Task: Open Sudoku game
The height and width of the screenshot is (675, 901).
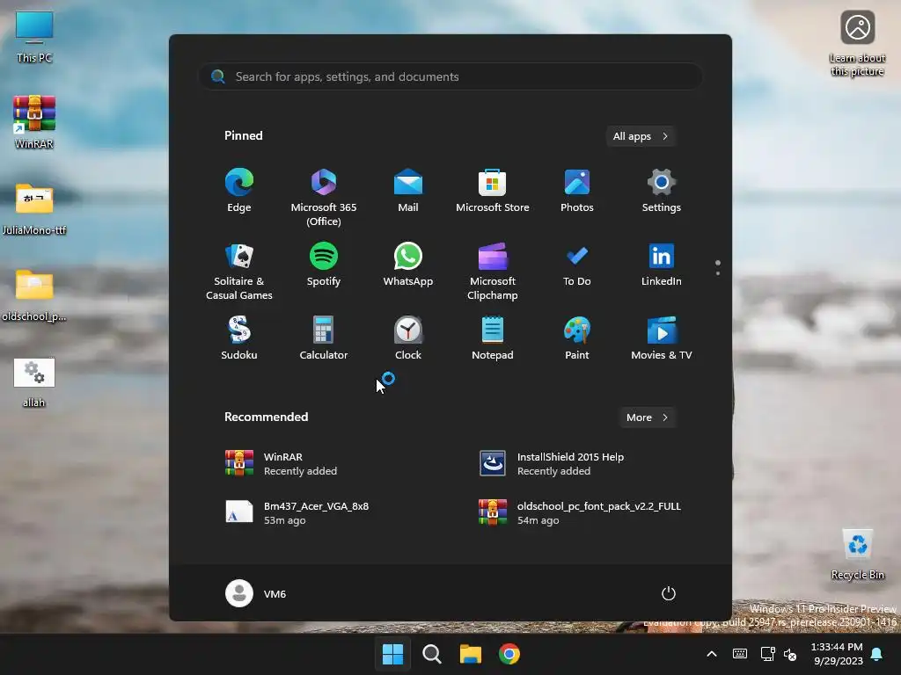Action: (x=239, y=338)
